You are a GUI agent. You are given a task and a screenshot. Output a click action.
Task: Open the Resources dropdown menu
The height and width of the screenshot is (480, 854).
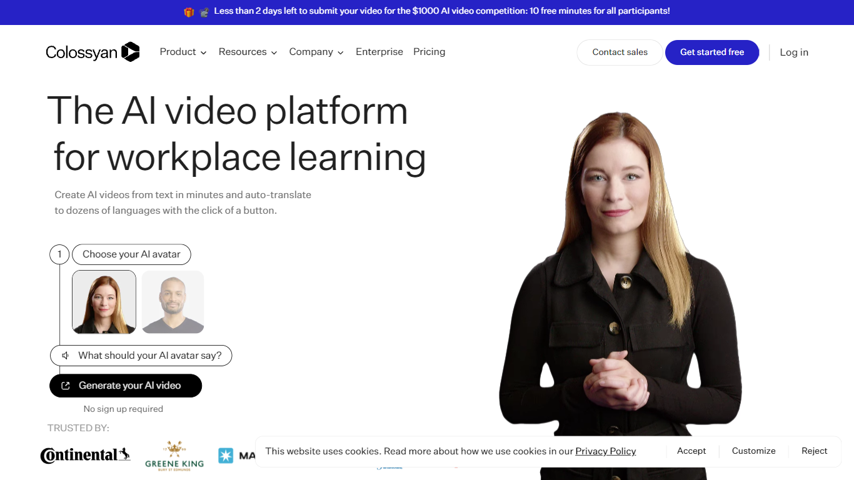[248, 52]
